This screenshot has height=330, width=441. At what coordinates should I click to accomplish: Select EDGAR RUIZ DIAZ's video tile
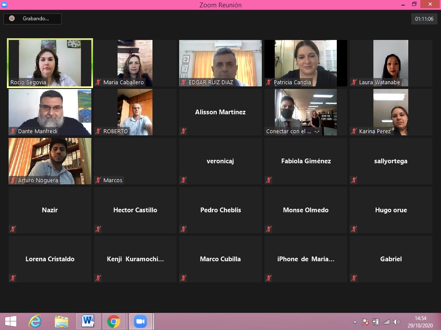click(x=220, y=63)
